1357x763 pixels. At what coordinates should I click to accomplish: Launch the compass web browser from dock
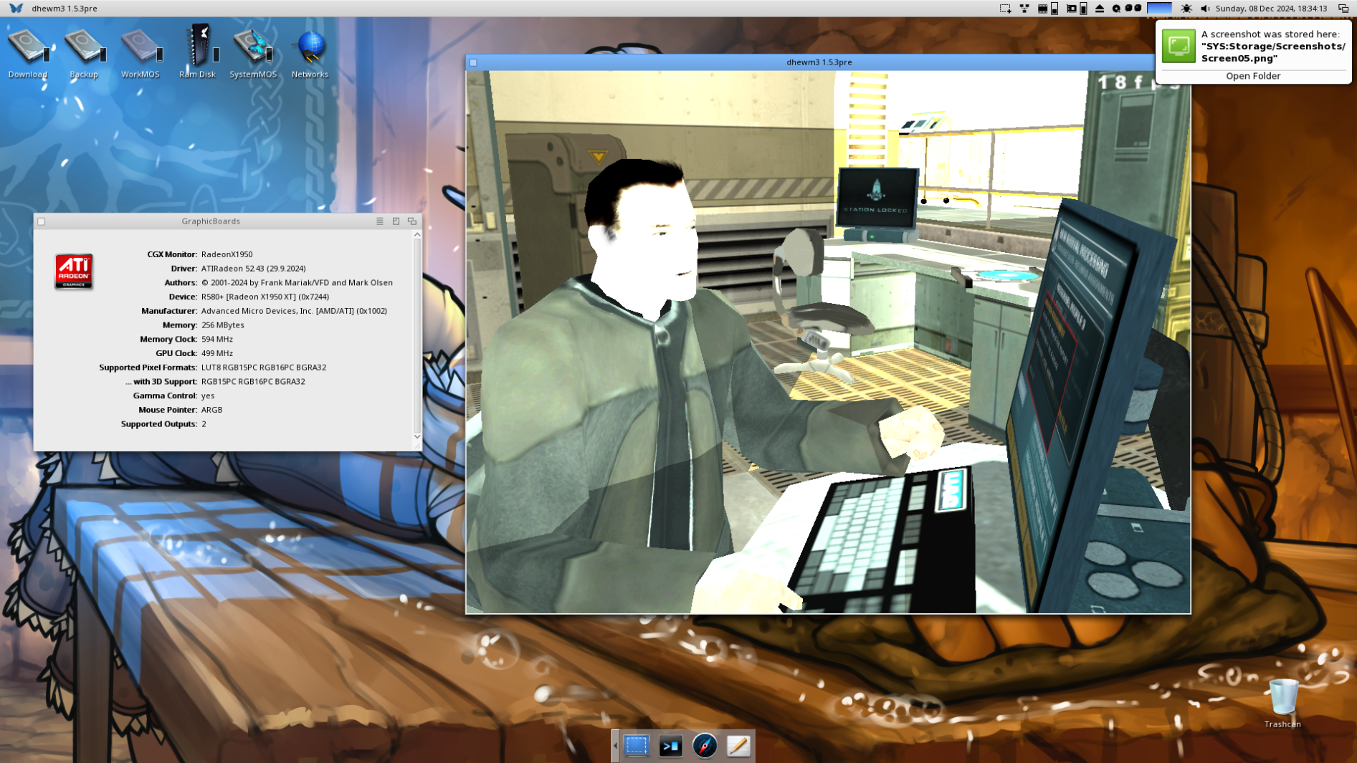pyautogui.click(x=705, y=746)
